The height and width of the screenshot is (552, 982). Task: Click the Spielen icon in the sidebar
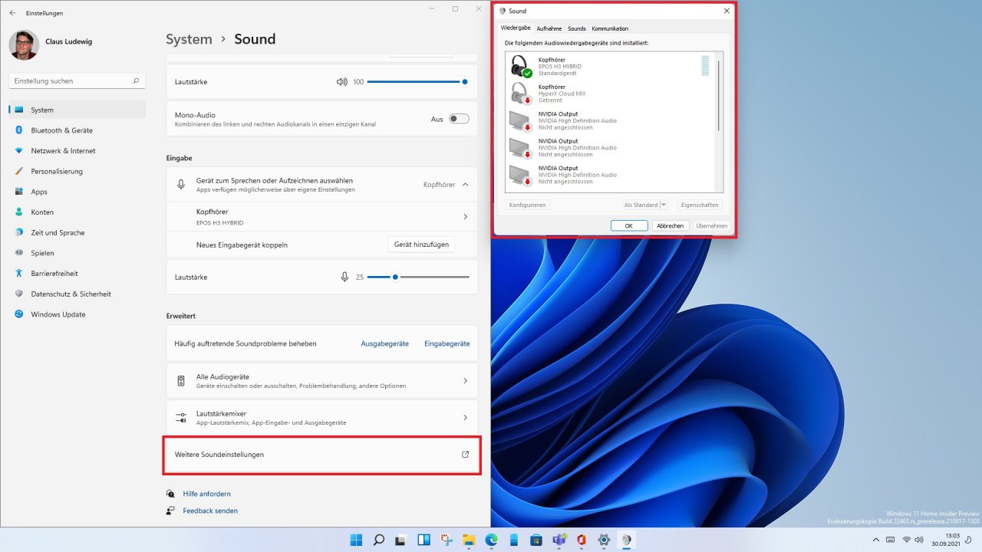(x=19, y=253)
